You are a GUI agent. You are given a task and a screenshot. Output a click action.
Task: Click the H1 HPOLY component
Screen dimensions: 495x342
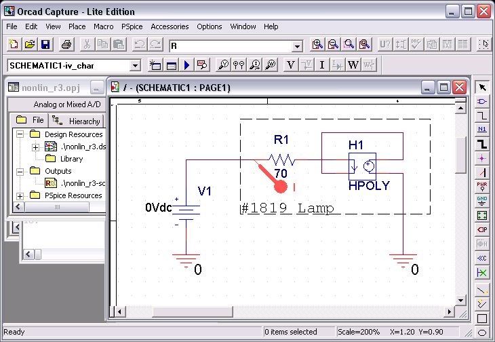pyautogui.click(x=362, y=166)
